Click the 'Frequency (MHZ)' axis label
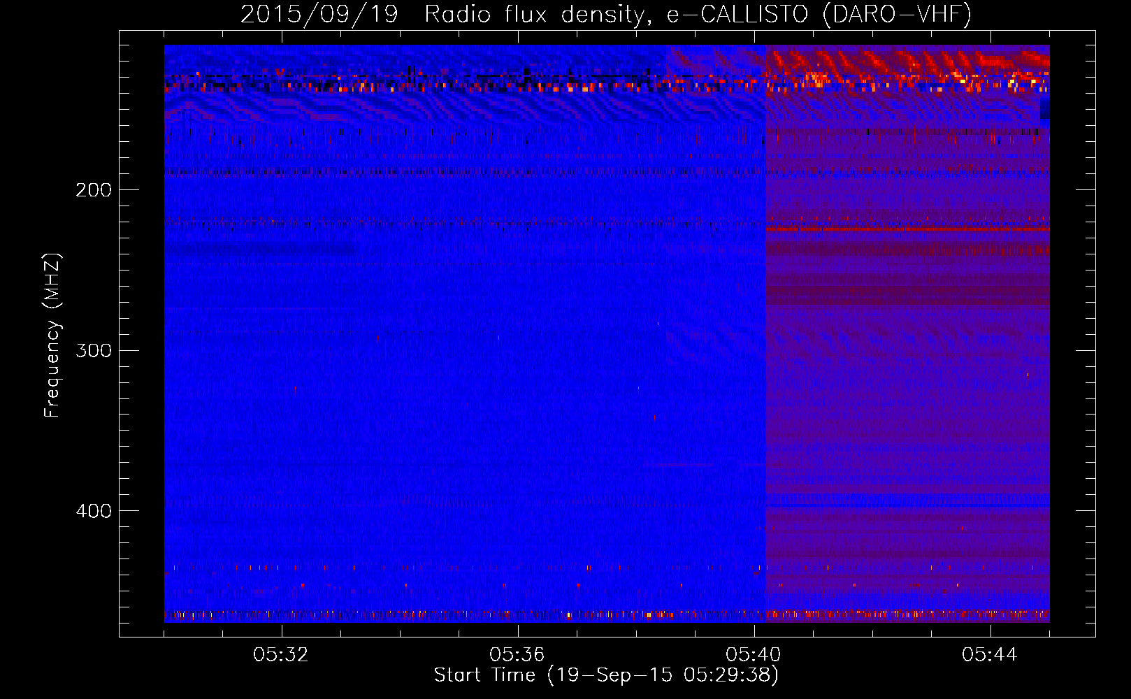Viewport: 1131px width, 699px height. point(52,336)
